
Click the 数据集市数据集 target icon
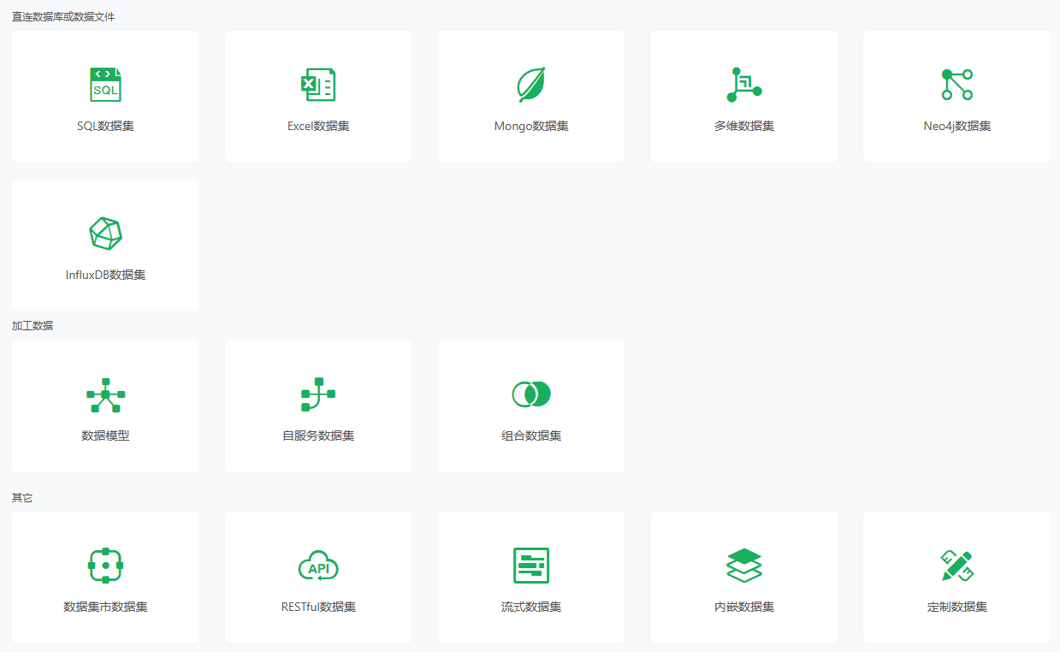point(105,566)
